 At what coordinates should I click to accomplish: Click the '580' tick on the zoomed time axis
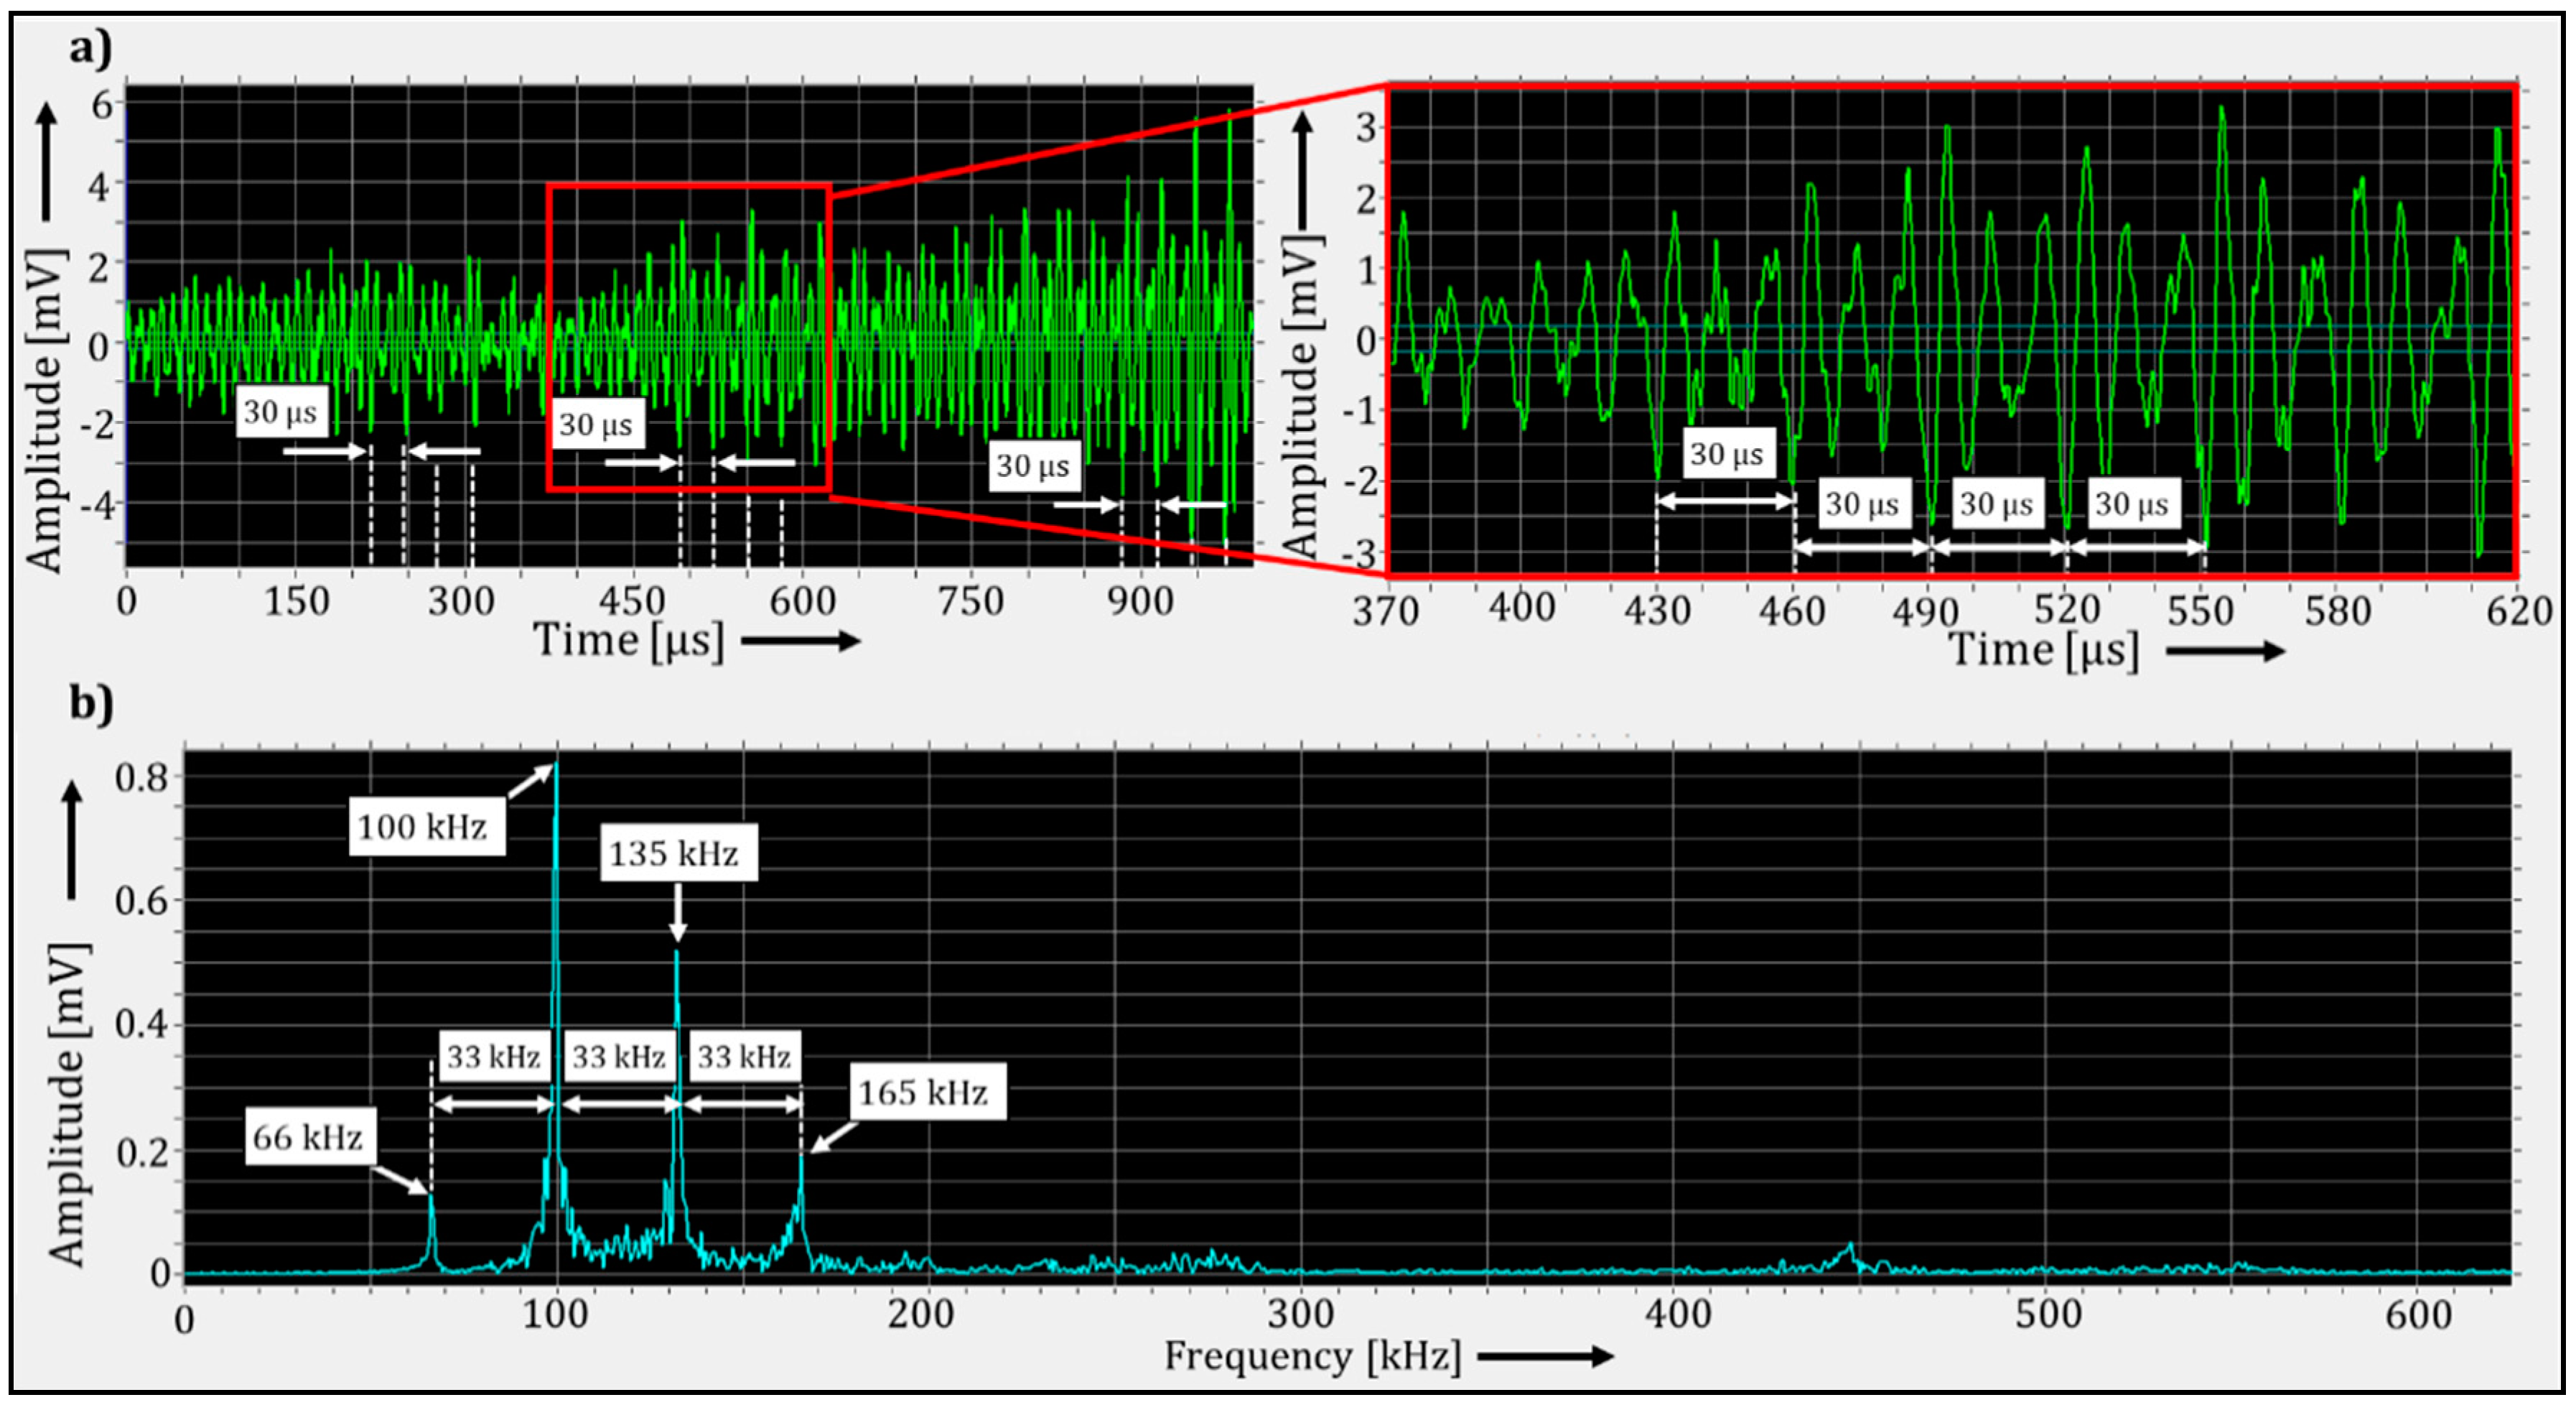(2338, 611)
